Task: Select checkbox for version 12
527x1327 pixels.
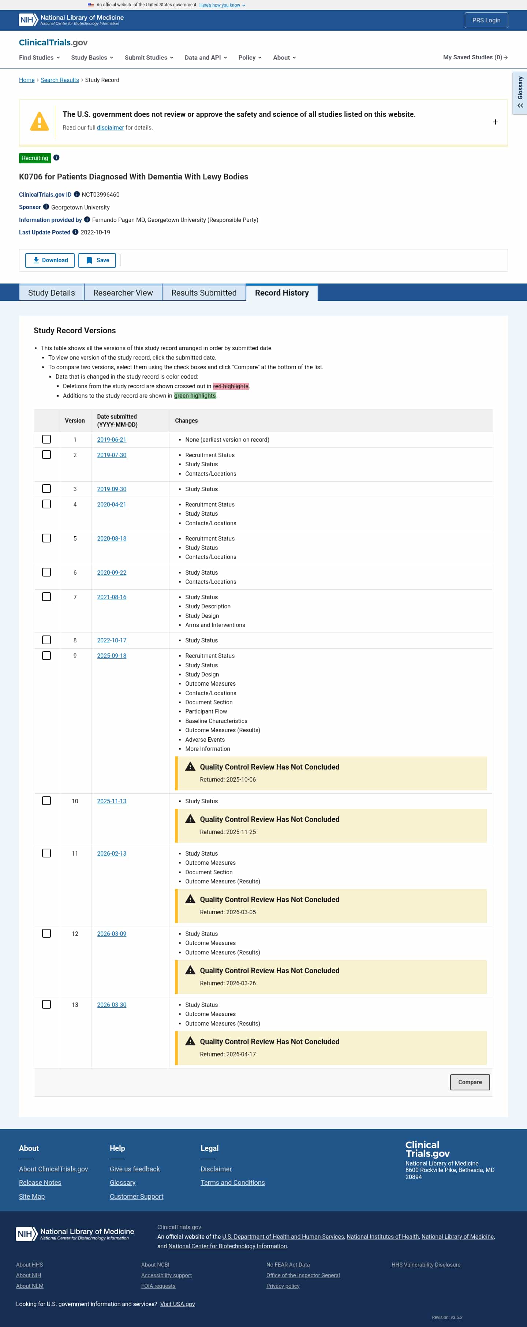Action: pos(46,933)
